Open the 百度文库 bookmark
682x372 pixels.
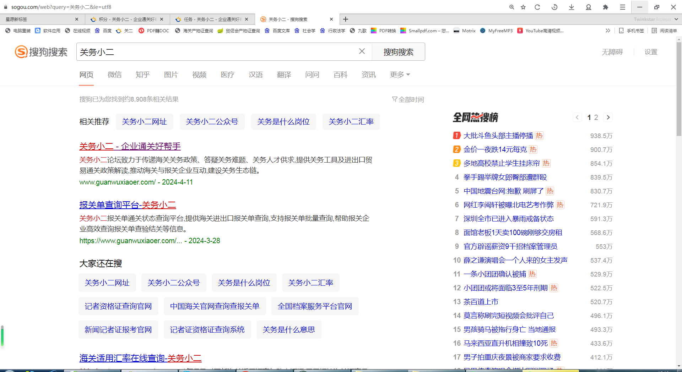(x=277, y=31)
